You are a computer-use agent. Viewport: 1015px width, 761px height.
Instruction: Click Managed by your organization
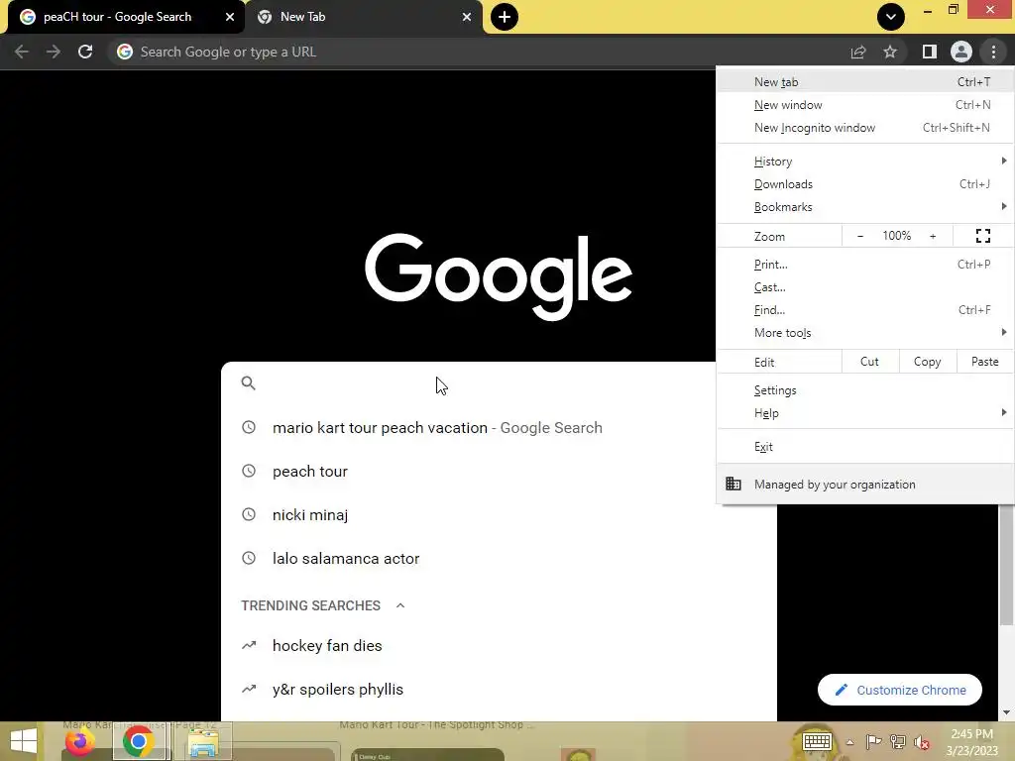click(x=864, y=484)
